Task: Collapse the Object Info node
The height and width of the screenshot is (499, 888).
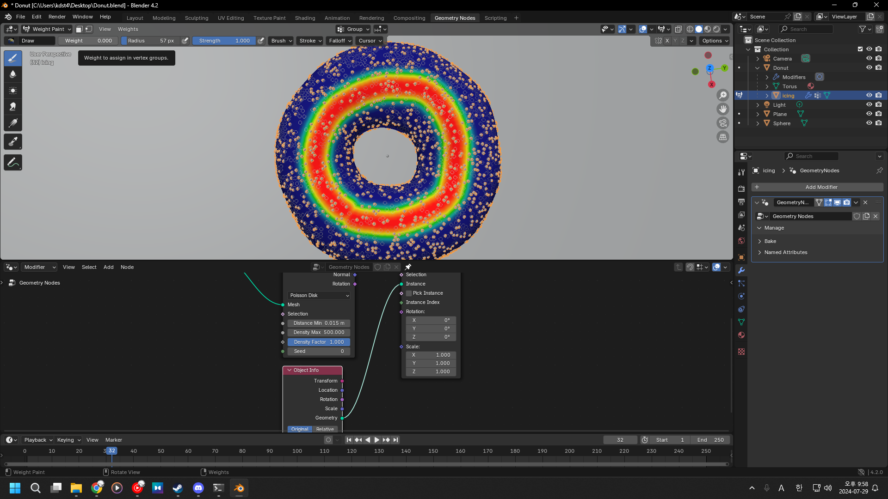Action: [290, 371]
